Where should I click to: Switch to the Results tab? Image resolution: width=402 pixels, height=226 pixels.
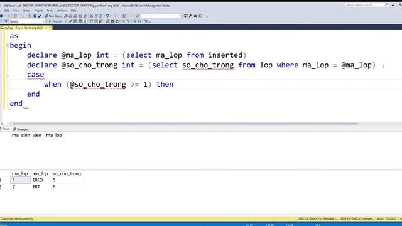pyautogui.click(x=5, y=129)
